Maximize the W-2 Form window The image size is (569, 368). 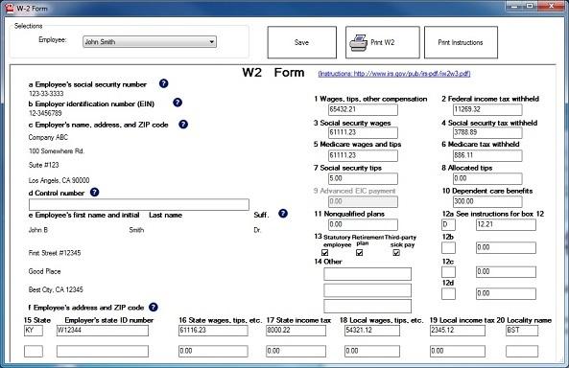531,6
